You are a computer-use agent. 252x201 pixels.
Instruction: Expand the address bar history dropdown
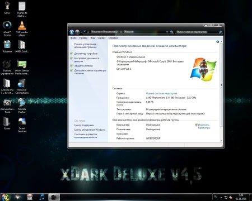[167, 32]
